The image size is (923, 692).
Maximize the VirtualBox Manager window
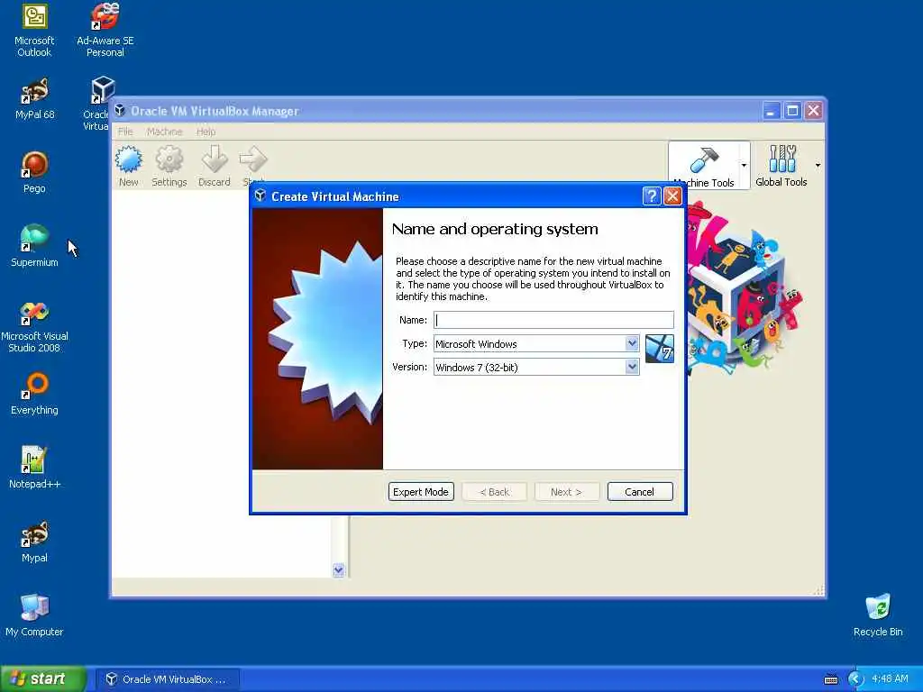click(x=792, y=111)
